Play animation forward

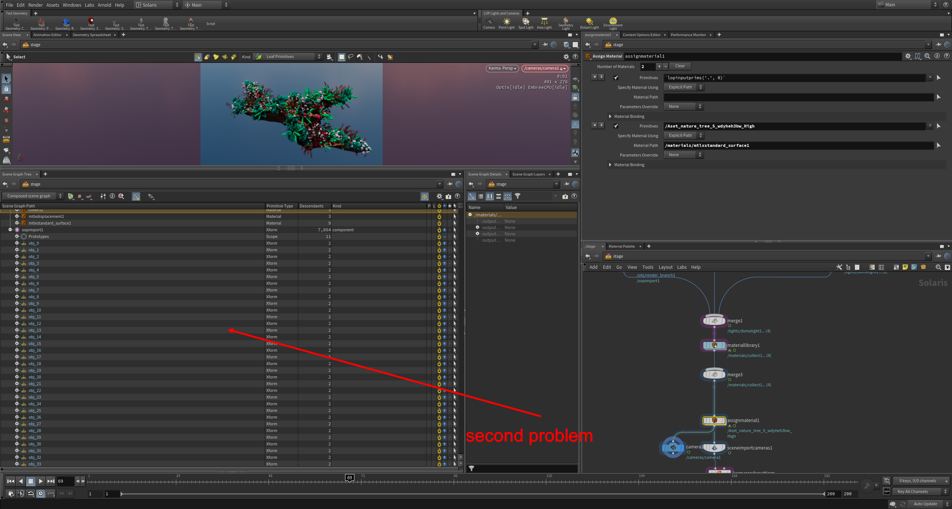[41, 481]
